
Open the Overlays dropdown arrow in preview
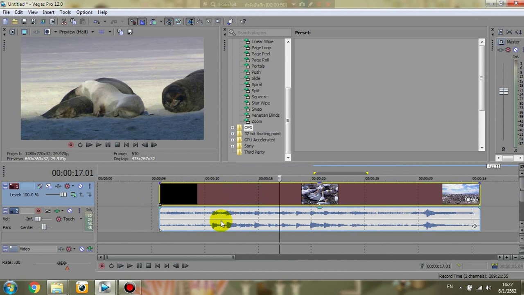tap(110, 32)
